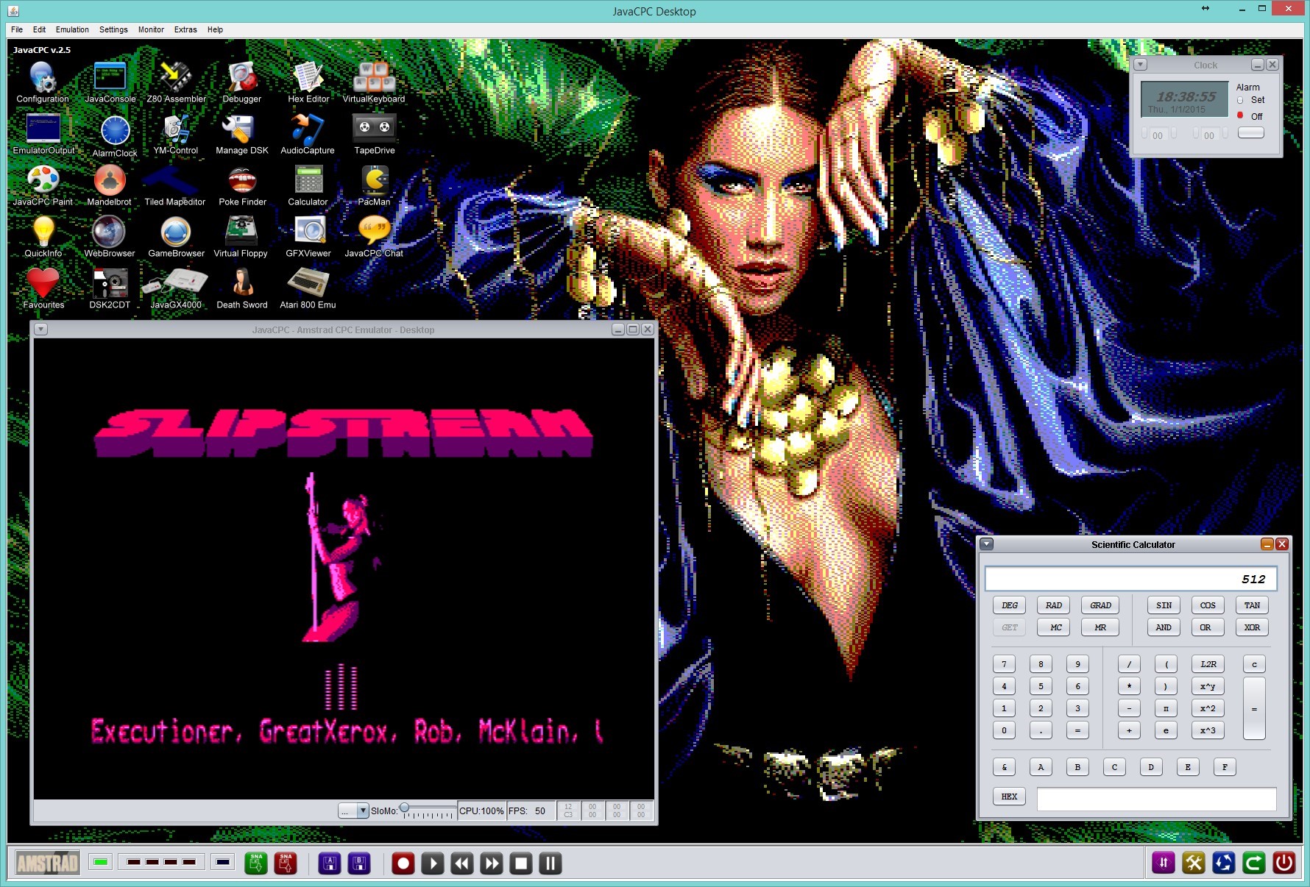Click the green reset arrow button
Image resolution: width=1310 pixels, height=887 pixels.
(1254, 862)
